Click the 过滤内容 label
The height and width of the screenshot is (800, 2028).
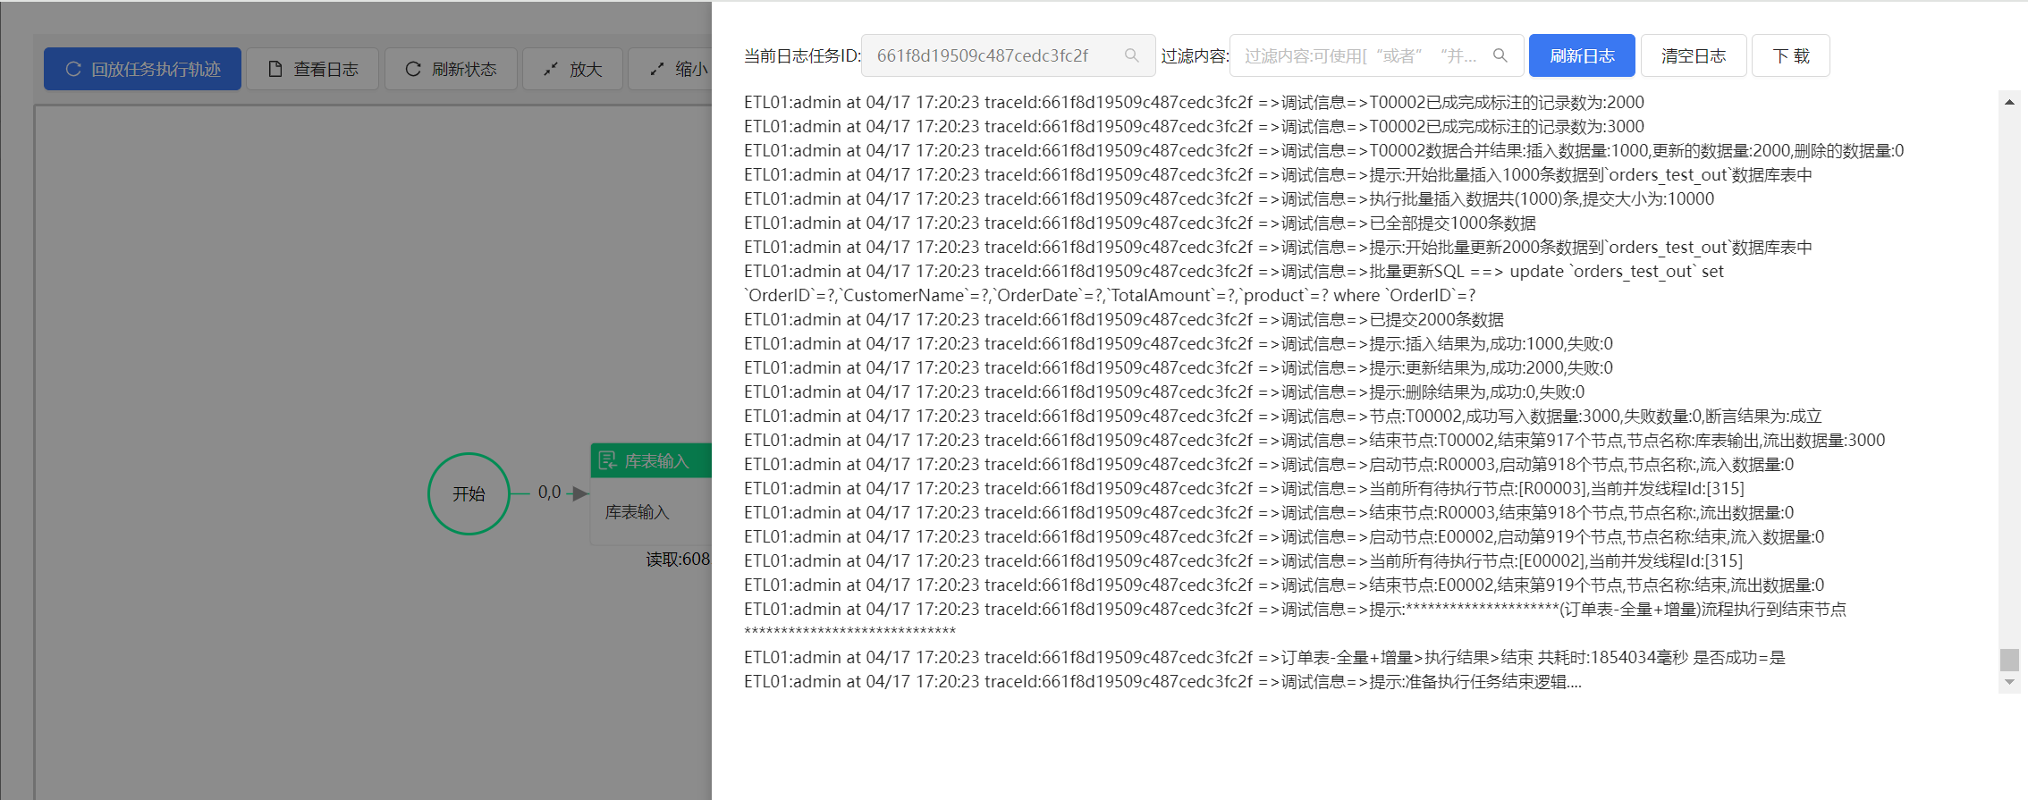click(x=1195, y=55)
